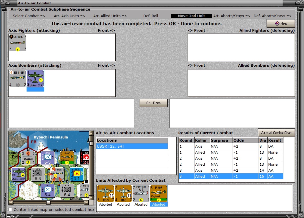
Task: Click the purple 6-3 infantry counter on map
Action: tap(48, 158)
